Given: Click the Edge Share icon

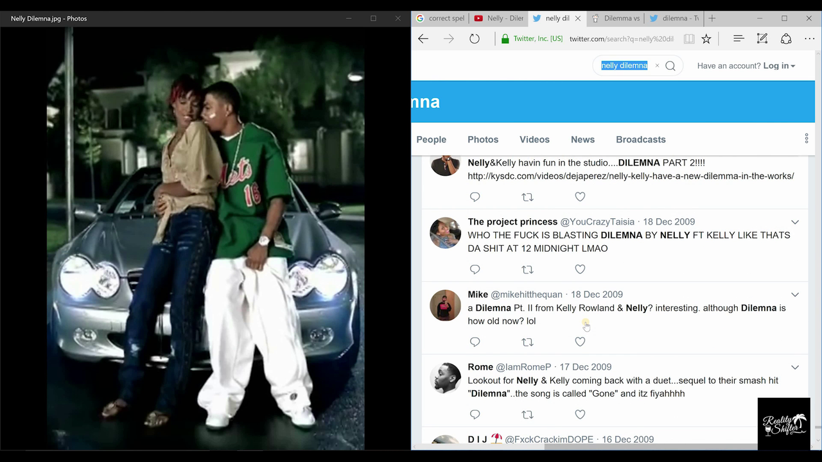Looking at the screenshot, I should (786, 39).
